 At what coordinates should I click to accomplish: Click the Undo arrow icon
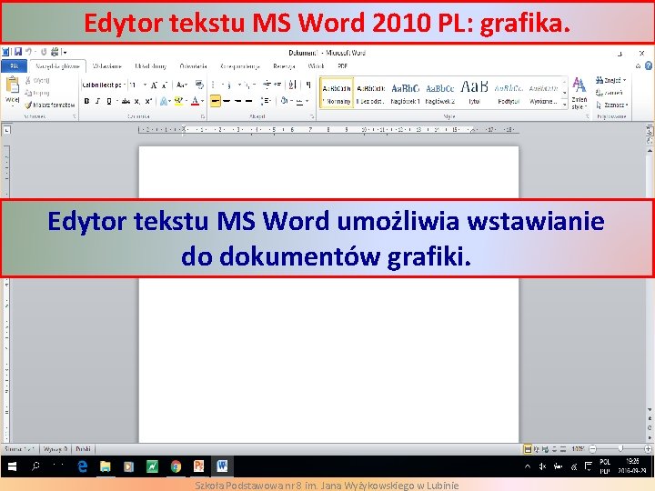pyautogui.click(x=28, y=52)
